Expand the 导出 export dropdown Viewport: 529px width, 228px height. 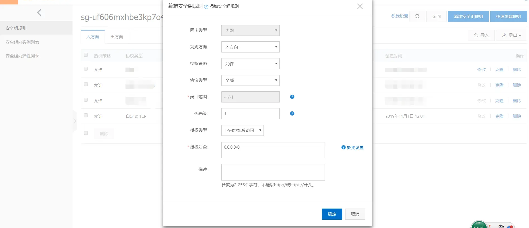coord(511,35)
